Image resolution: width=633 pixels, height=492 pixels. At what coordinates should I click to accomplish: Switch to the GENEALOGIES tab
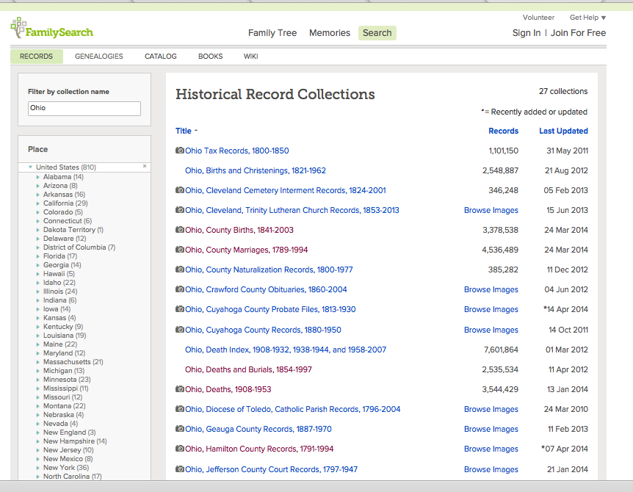(99, 56)
